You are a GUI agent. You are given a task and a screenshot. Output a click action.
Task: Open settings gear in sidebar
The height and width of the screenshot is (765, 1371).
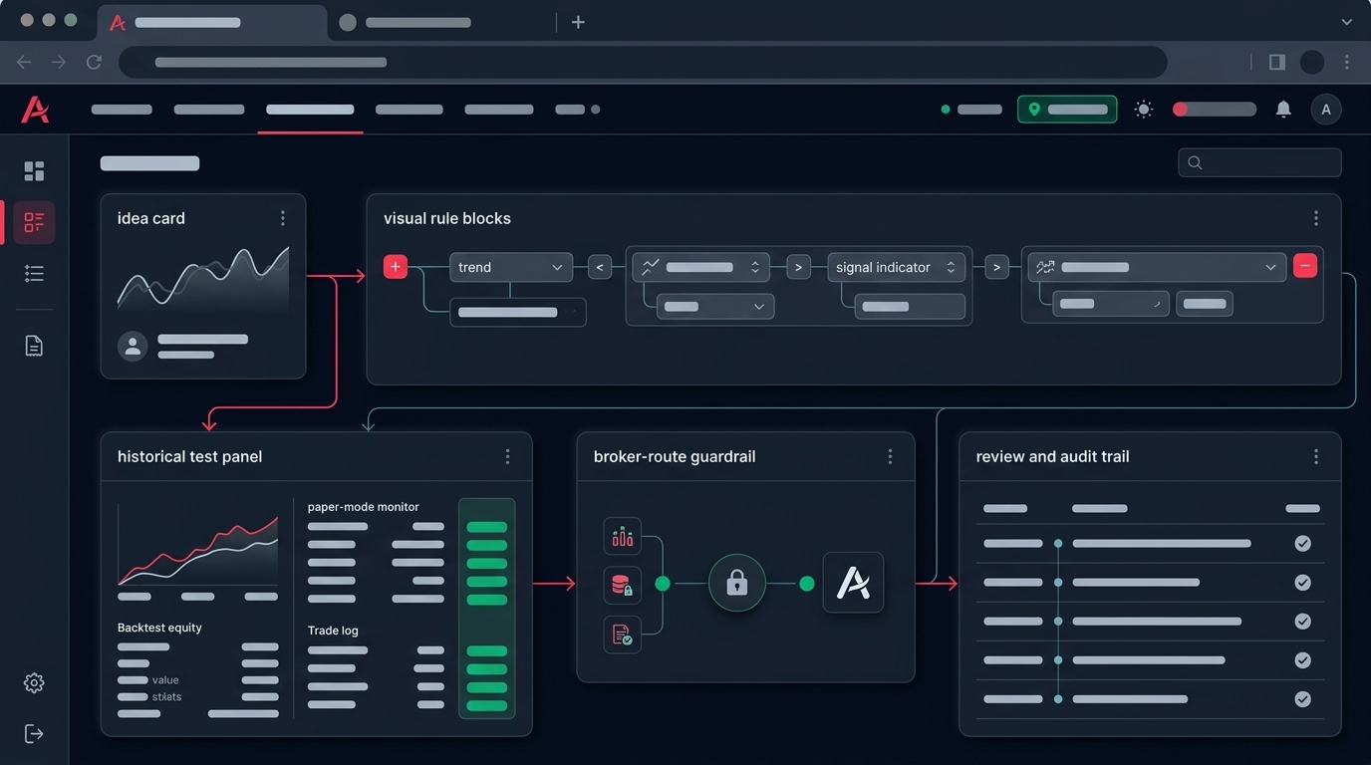click(34, 682)
